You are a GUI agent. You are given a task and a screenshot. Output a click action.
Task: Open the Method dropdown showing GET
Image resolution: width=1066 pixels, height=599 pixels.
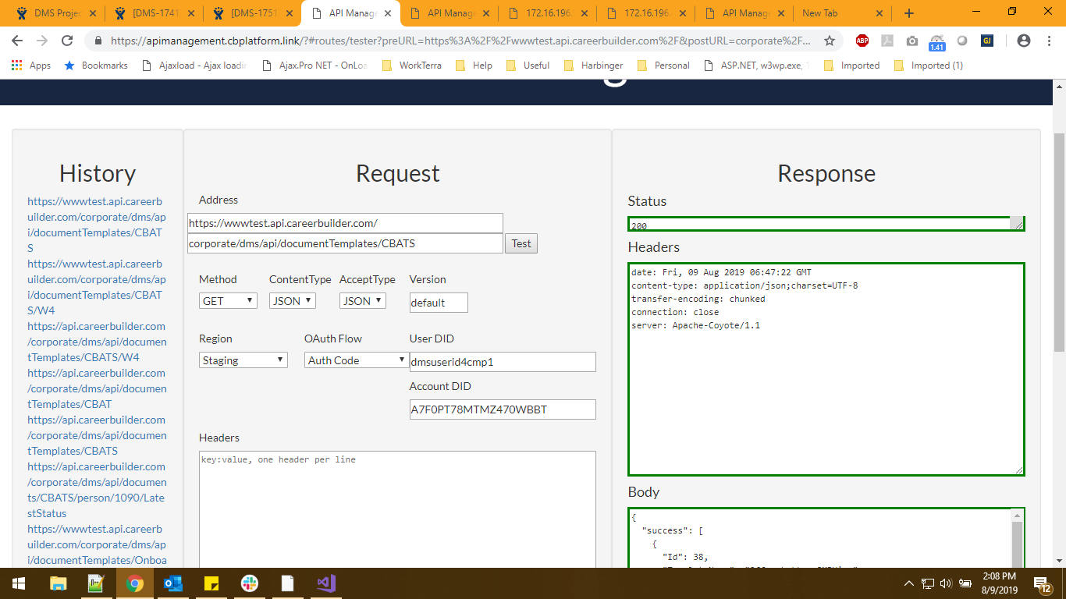pyautogui.click(x=228, y=300)
